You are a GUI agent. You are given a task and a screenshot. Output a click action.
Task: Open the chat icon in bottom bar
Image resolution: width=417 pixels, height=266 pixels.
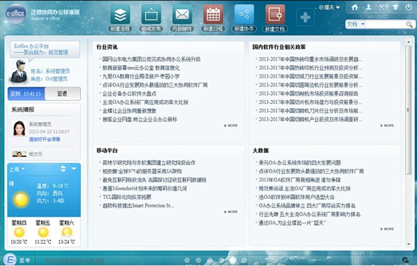[405, 260]
